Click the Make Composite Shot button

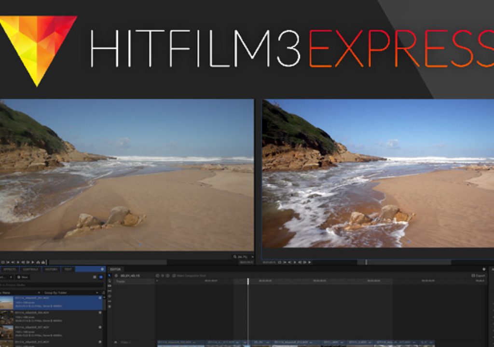pos(189,276)
